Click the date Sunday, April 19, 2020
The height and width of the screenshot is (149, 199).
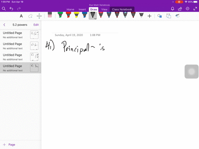[x=69, y=35]
